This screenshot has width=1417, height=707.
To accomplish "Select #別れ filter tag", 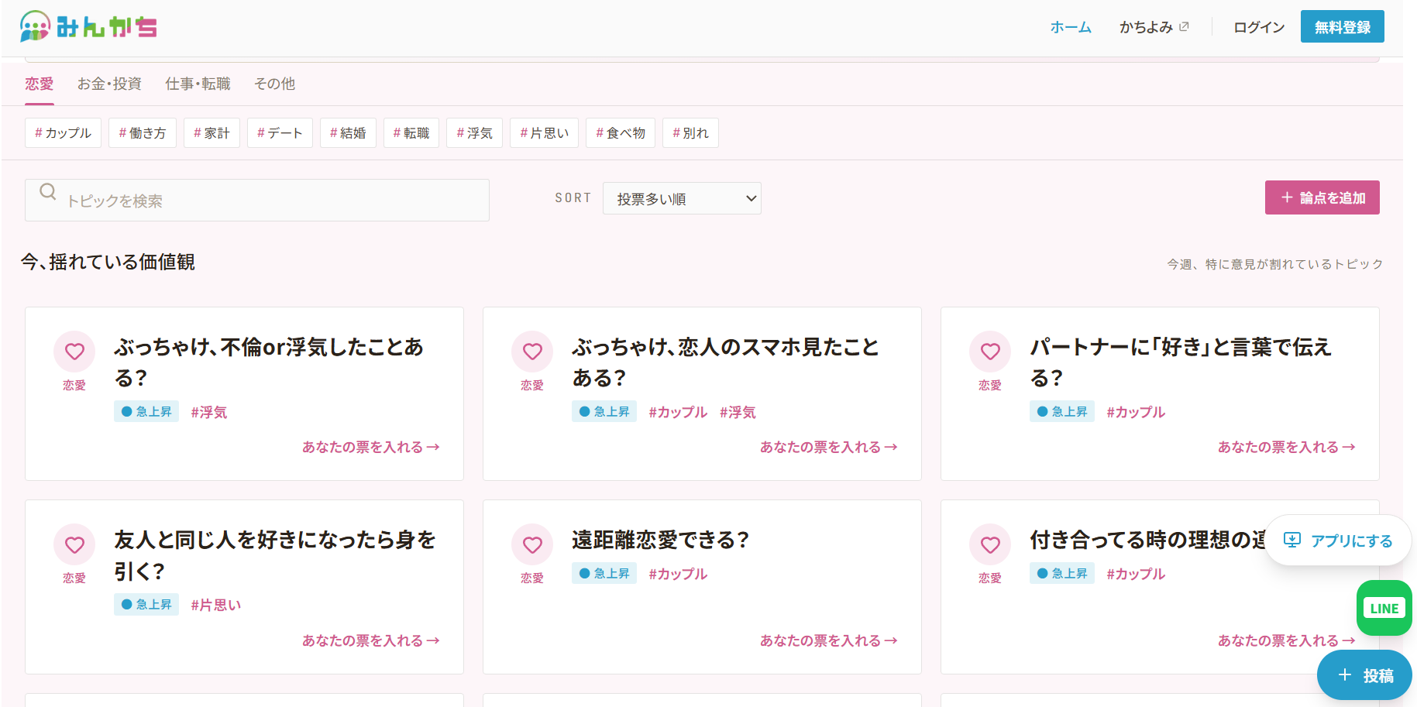I will click(690, 133).
